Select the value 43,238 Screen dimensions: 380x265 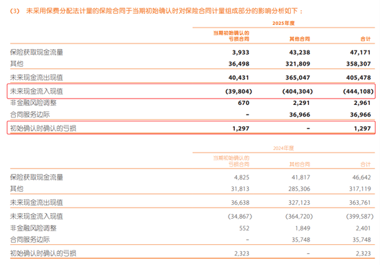(x=300, y=52)
